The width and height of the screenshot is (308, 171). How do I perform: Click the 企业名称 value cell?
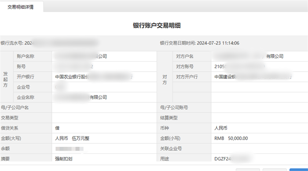point(104,97)
